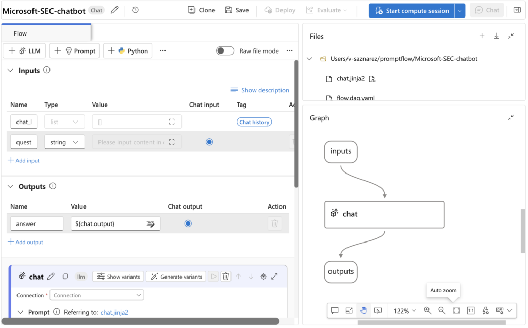Screen dimensions: 528x328
Task: Reset graph zoom with the 1:1 icon
Action: [x=470, y=310]
